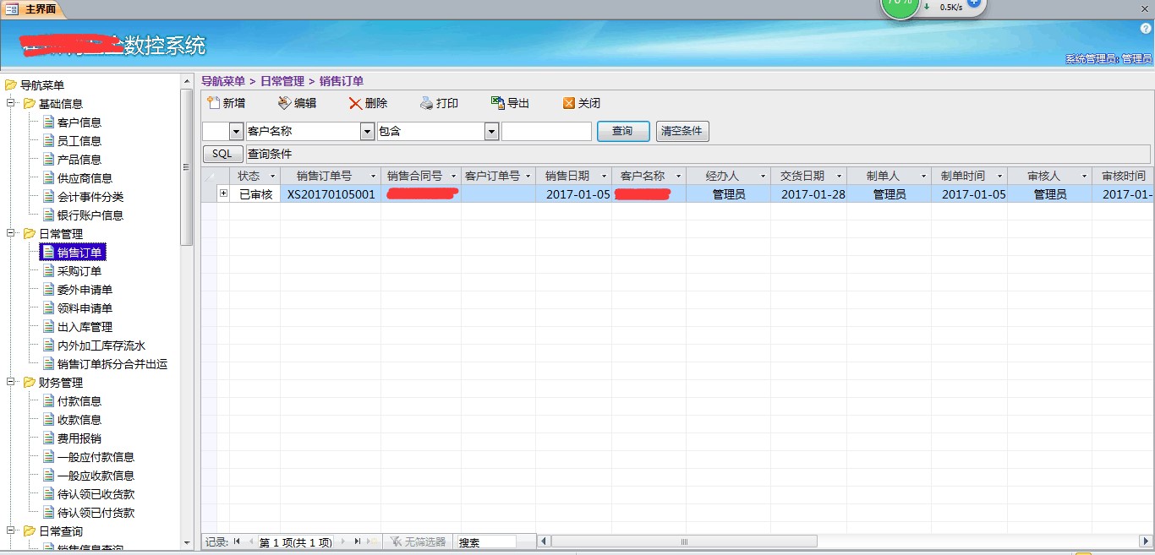Click the 查询 (query) button
The height and width of the screenshot is (555, 1155).
click(623, 131)
